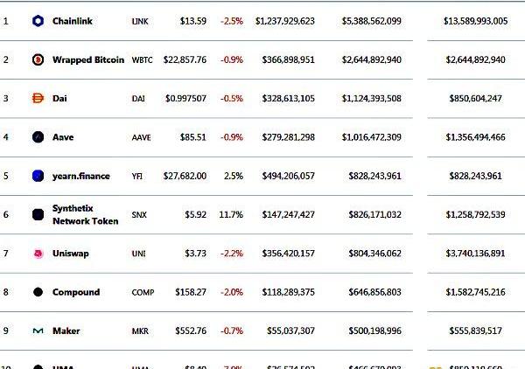Click Synthetix 11.7% price change value
525x369 pixels.
231,214
